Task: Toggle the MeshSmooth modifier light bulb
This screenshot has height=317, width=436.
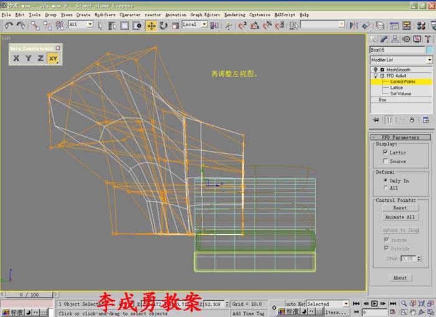Action: (x=376, y=70)
